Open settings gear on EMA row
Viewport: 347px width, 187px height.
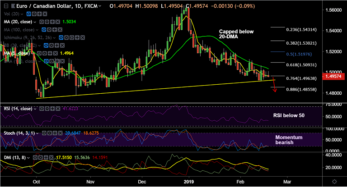click(52, 61)
